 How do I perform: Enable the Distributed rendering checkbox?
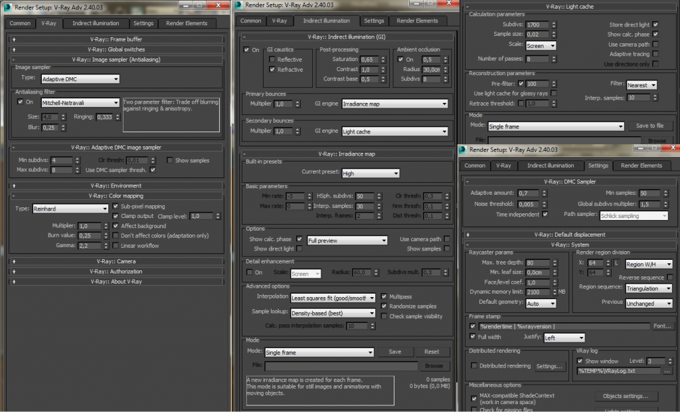[474, 365]
